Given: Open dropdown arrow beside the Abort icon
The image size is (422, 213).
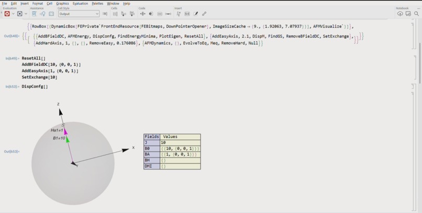Looking at the screenshot, I should pos(26,14).
